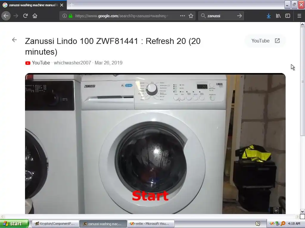Open the Windows Start menu
Viewport: 305px width, 228px height.
click(x=14, y=224)
